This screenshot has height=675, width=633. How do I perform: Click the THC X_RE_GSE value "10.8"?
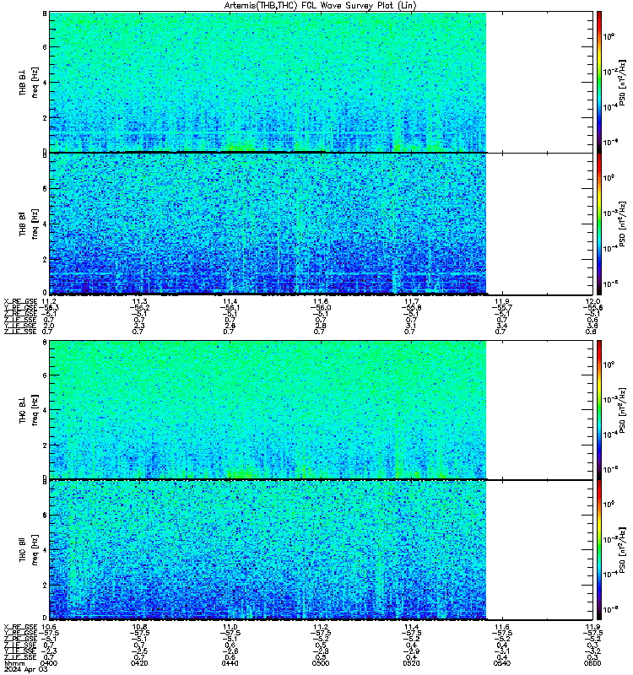click(x=139, y=627)
